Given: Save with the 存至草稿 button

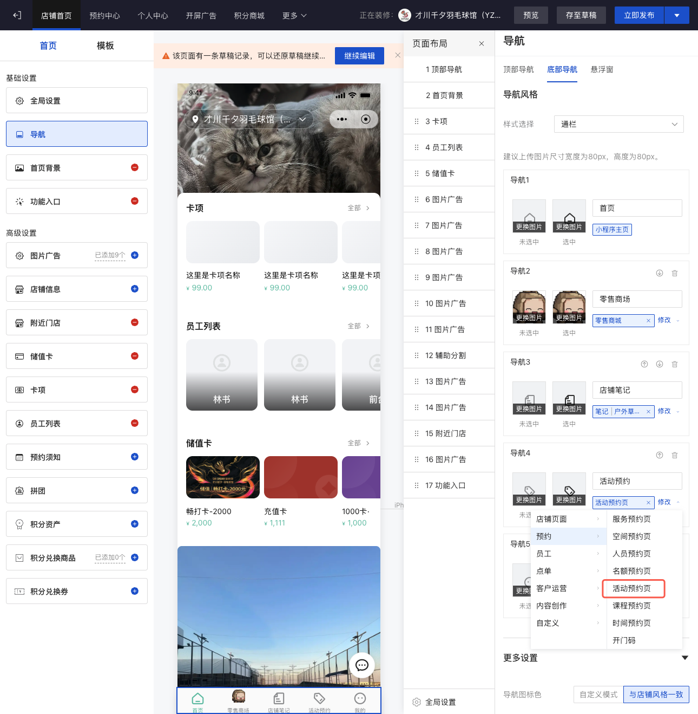Looking at the screenshot, I should (x=581, y=15).
